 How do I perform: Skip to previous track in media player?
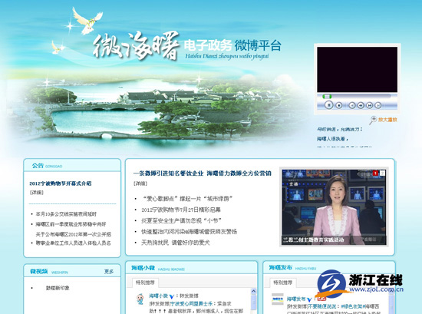coord(351,106)
